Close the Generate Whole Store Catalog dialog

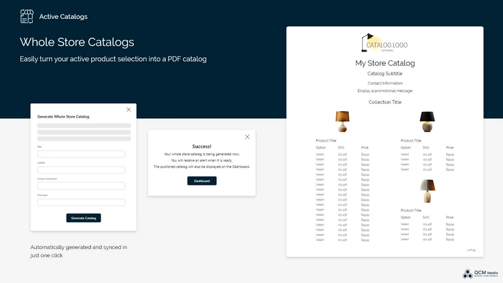[129, 109]
